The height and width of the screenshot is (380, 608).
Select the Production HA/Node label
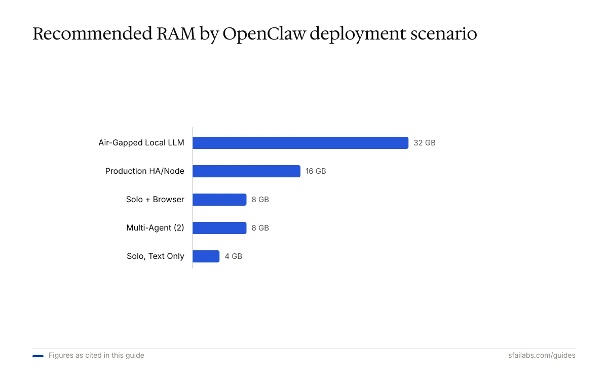(145, 171)
